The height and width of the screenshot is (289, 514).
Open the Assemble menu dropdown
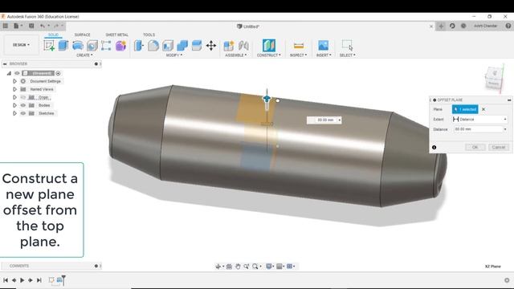(235, 55)
